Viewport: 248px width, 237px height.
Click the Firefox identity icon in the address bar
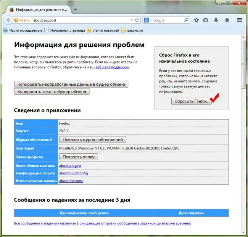16,20
